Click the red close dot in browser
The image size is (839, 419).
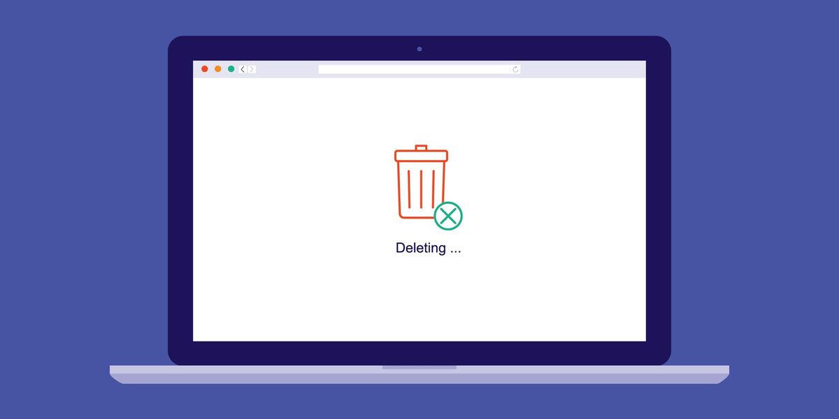click(x=205, y=69)
